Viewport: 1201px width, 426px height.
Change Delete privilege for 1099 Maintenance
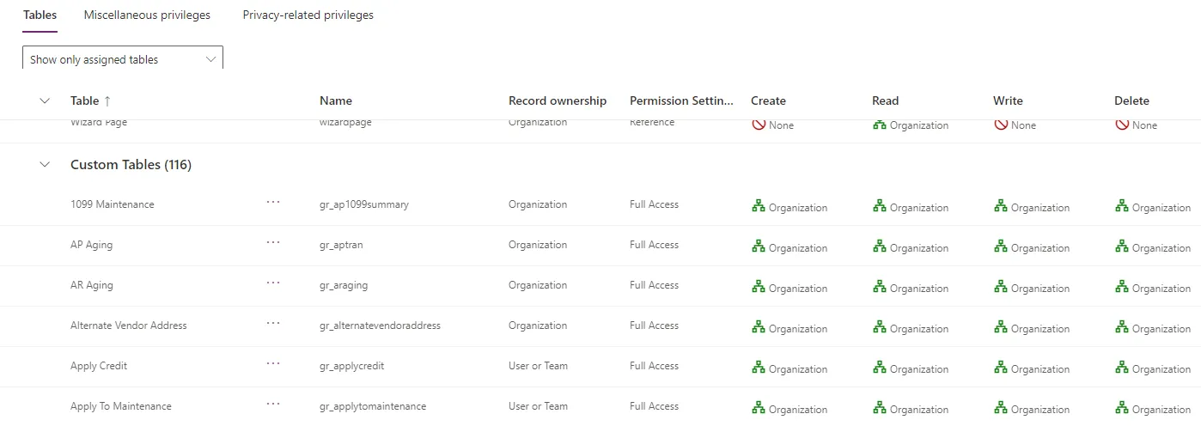click(1153, 206)
